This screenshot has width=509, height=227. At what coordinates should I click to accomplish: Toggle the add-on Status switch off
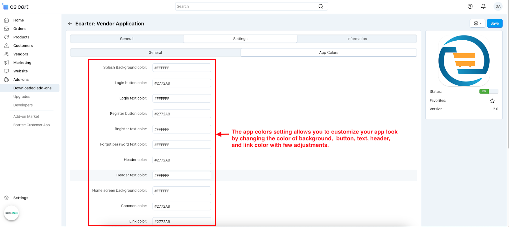pos(489,91)
